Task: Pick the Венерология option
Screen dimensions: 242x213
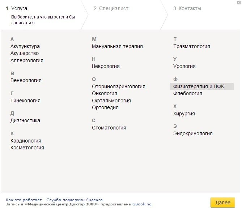Action: [x=26, y=80]
